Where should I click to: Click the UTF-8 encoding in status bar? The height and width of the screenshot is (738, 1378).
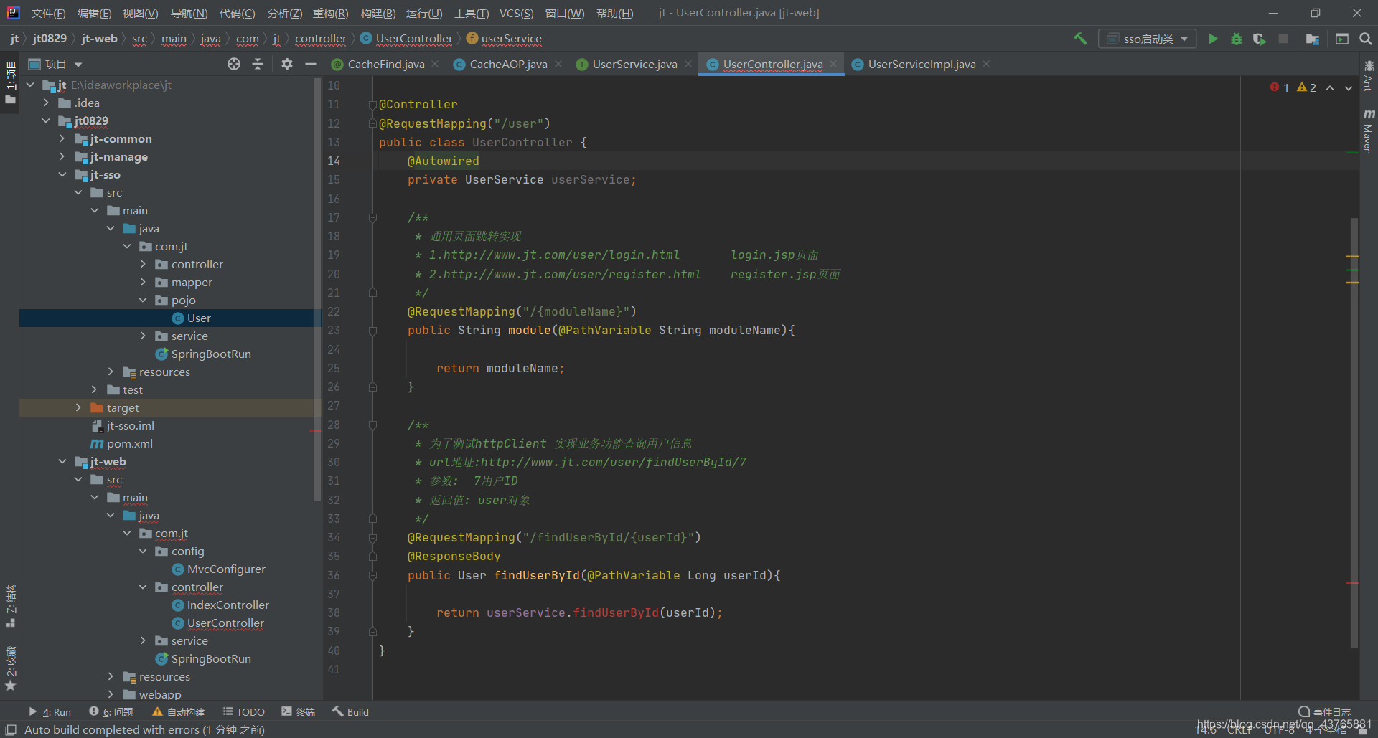[1280, 730]
